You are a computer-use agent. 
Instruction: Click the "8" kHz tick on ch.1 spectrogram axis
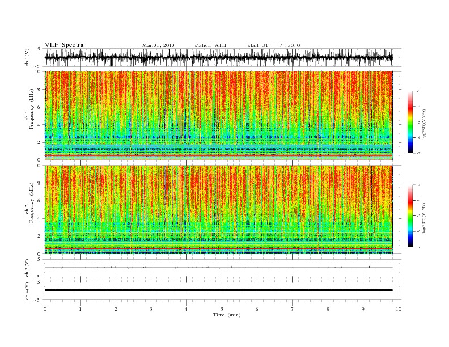click(x=40, y=90)
